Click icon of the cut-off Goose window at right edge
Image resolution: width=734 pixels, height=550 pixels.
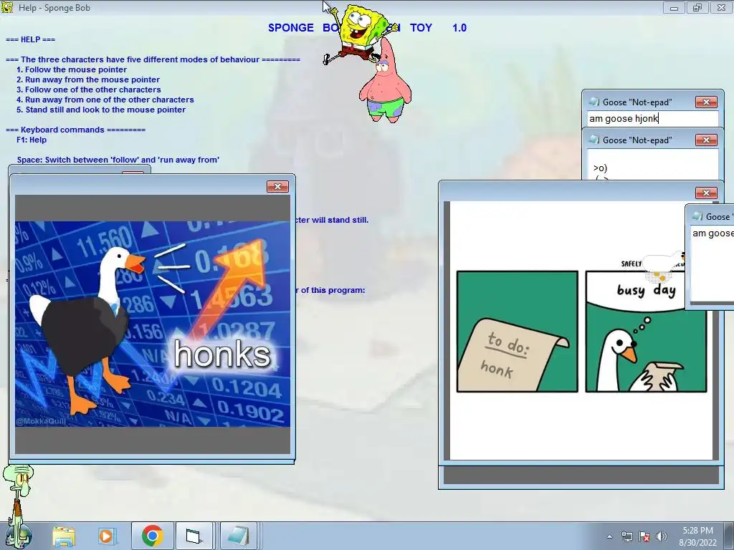[x=697, y=216]
